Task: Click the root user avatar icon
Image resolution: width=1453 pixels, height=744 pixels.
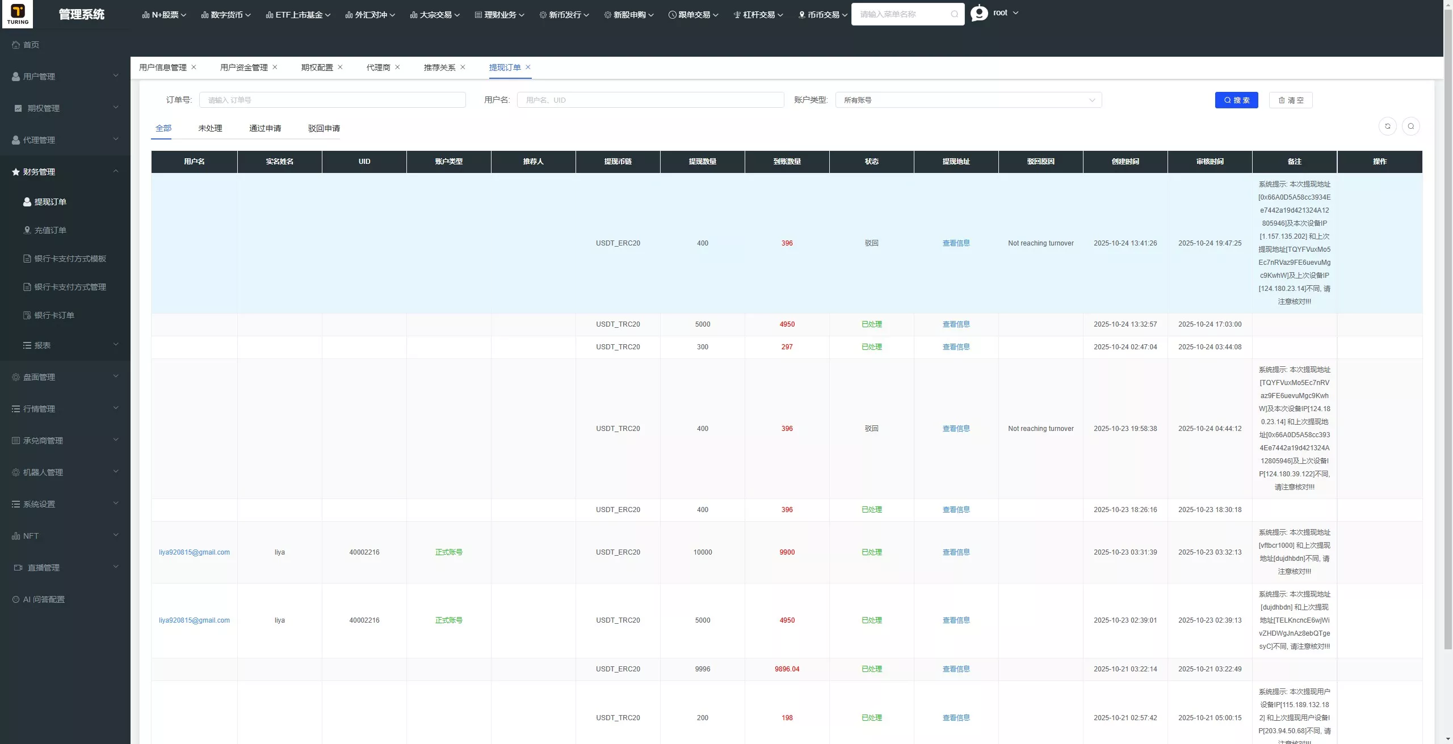Action: 979,13
